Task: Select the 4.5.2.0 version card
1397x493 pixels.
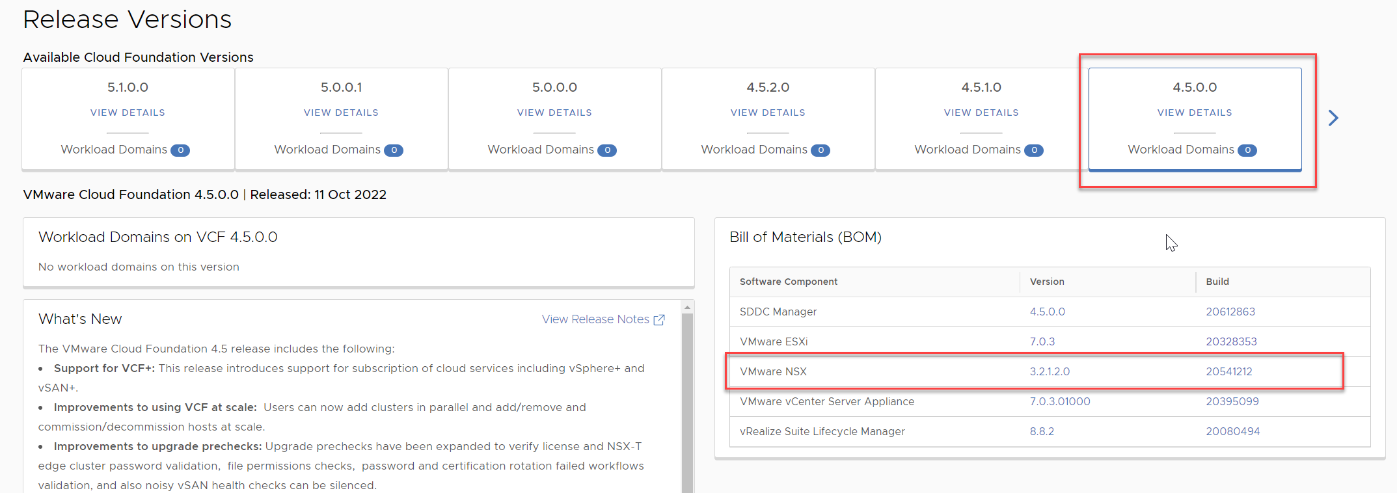Action: [x=768, y=119]
